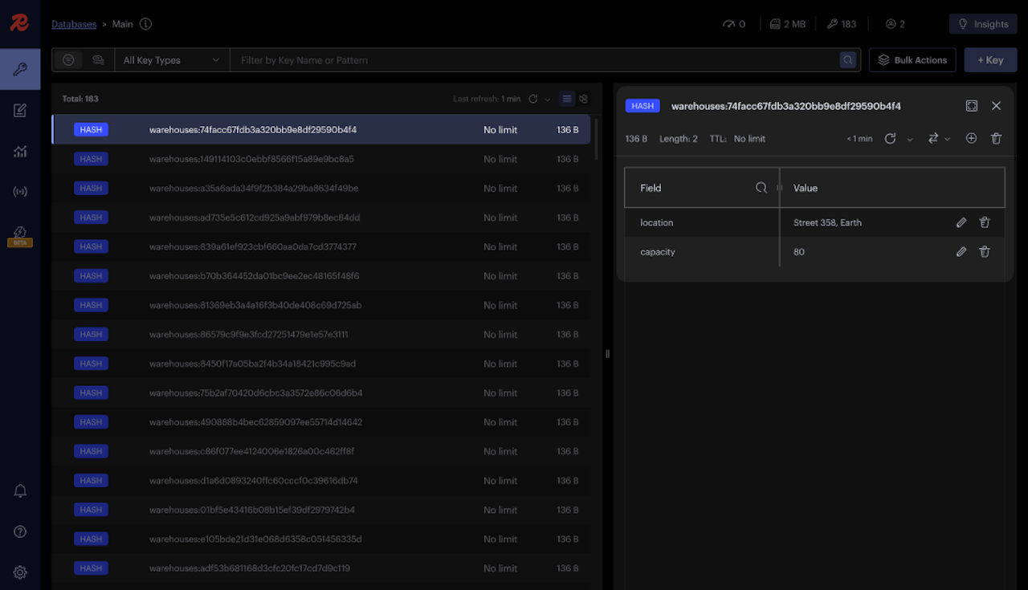Search within the Field column
1028x590 pixels.
pyautogui.click(x=761, y=188)
